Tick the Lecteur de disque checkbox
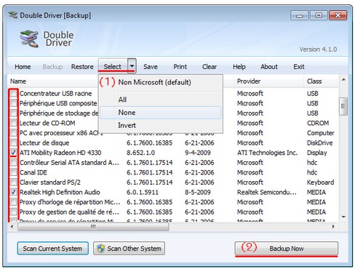Screen dimensions: 355x269 14,142
